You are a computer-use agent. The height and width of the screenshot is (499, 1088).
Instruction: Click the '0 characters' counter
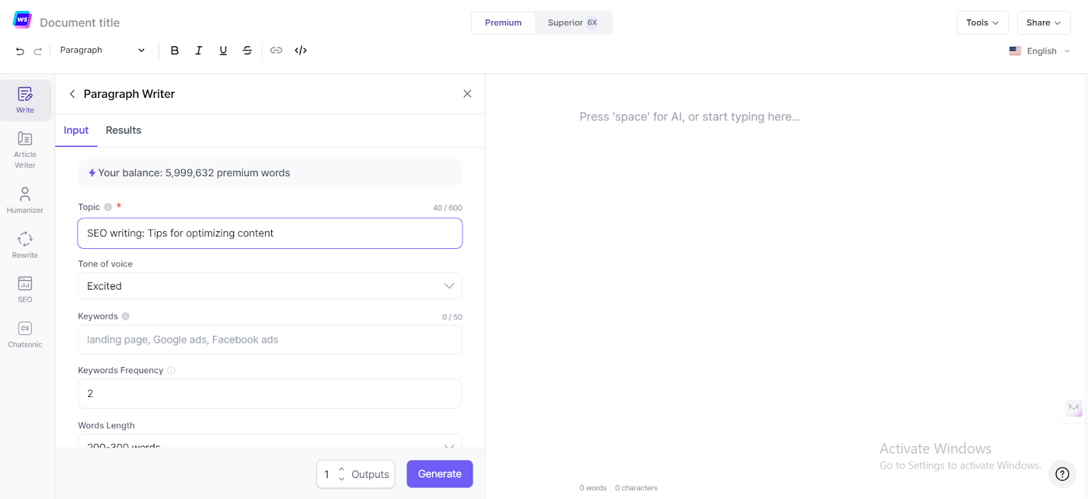(x=636, y=488)
